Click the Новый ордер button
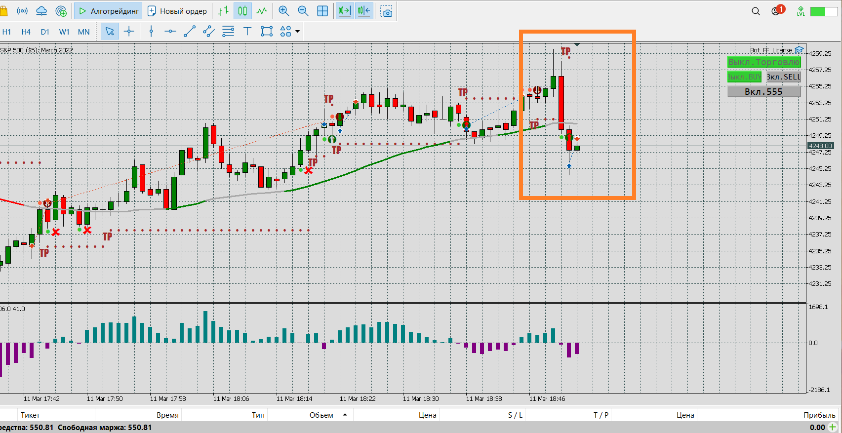The width and height of the screenshot is (842, 433). point(177,11)
